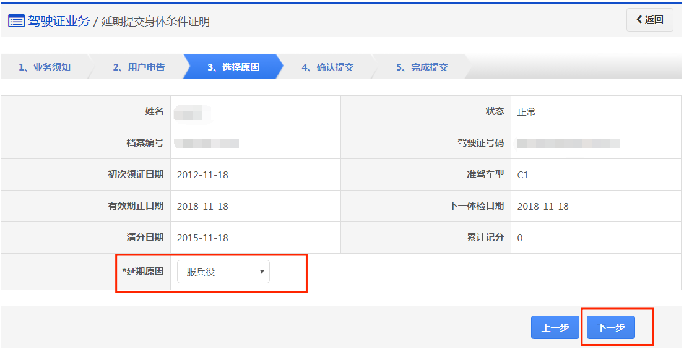Go to step 1、业务须知

45,67
